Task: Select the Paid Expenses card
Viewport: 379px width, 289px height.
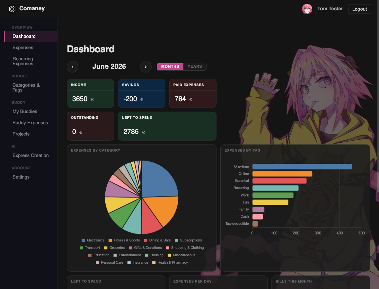Action: (x=193, y=93)
